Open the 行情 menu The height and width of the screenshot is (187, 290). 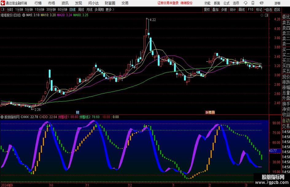coord(38,3)
